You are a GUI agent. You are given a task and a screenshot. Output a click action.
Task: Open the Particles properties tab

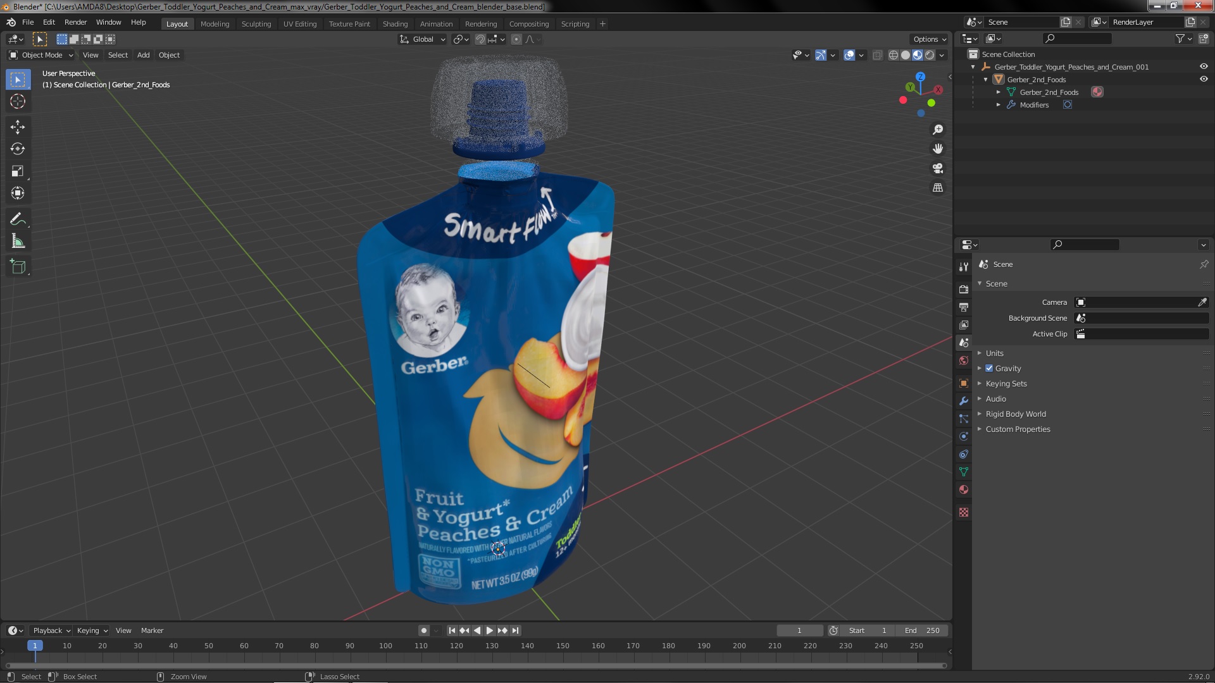point(964,419)
